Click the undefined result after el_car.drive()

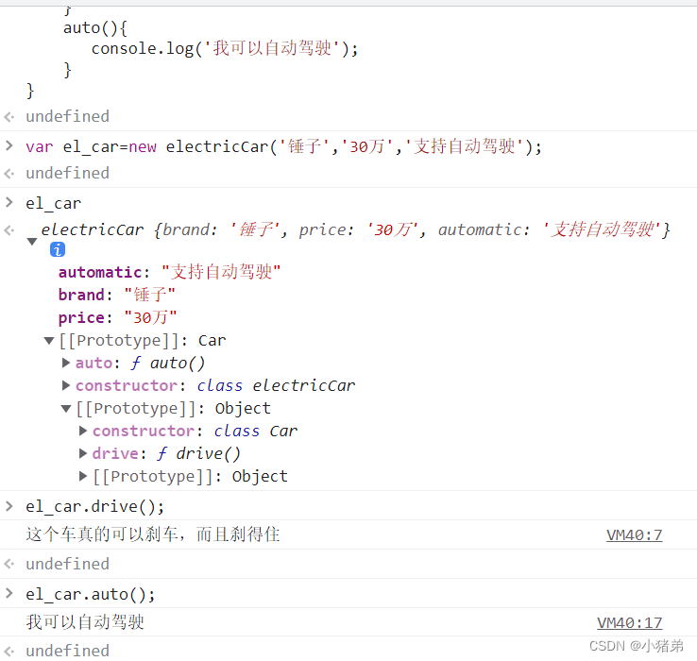click(x=67, y=564)
